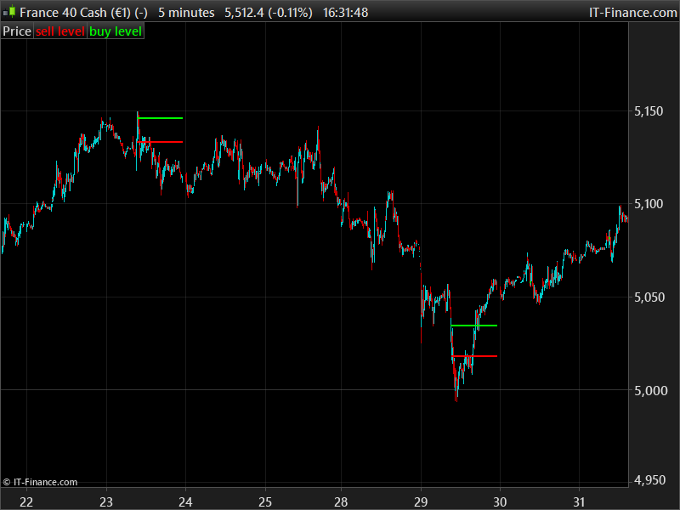Click the © IT-Finance.com copyright text

click(40, 482)
